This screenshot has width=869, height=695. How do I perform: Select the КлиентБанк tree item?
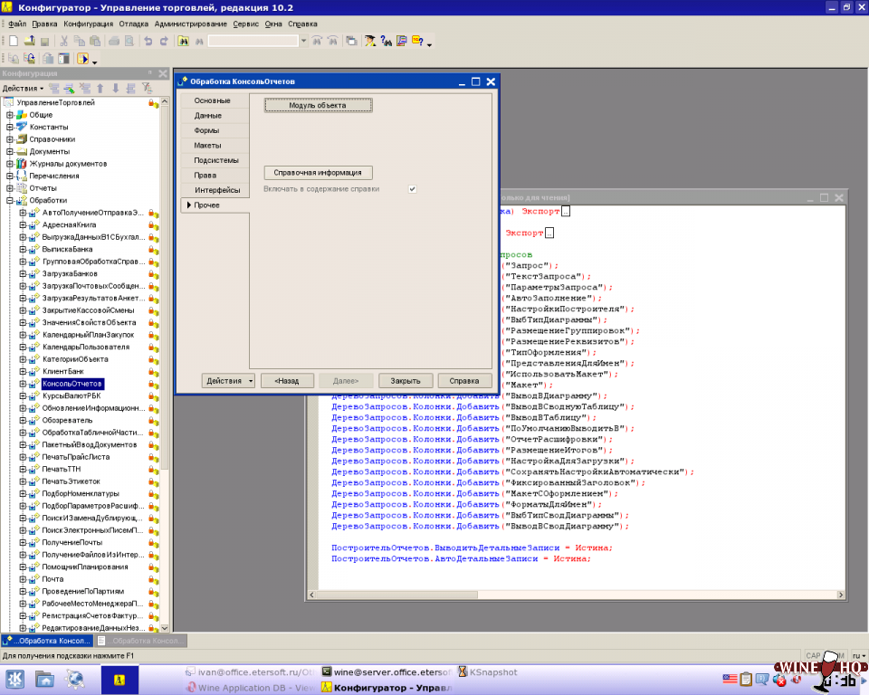62,371
